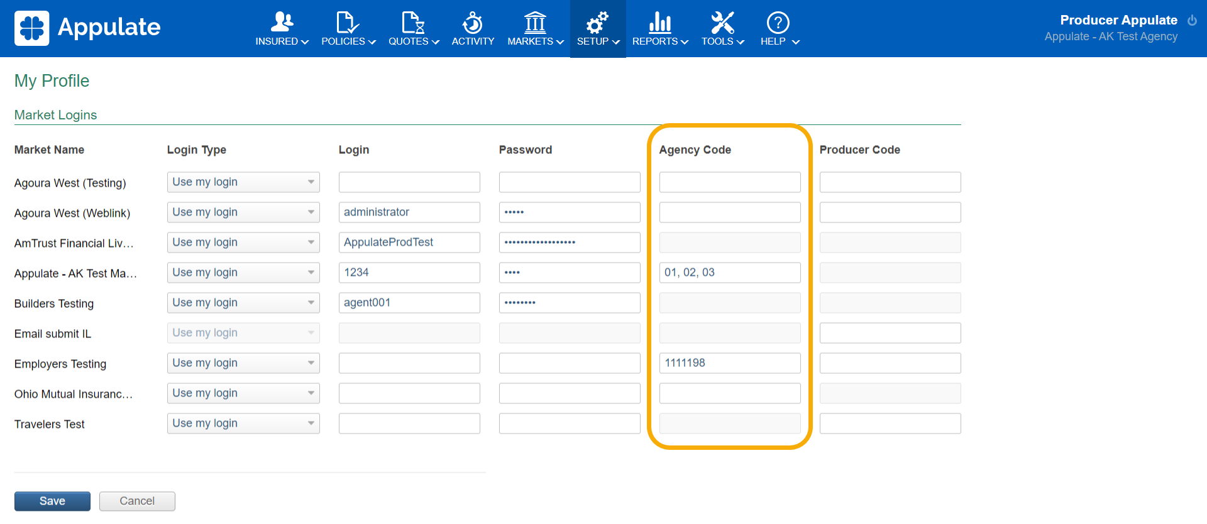The image size is (1207, 524).
Task: Click the Appulate - AK Test Agency link
Action: click(1111, 36)
